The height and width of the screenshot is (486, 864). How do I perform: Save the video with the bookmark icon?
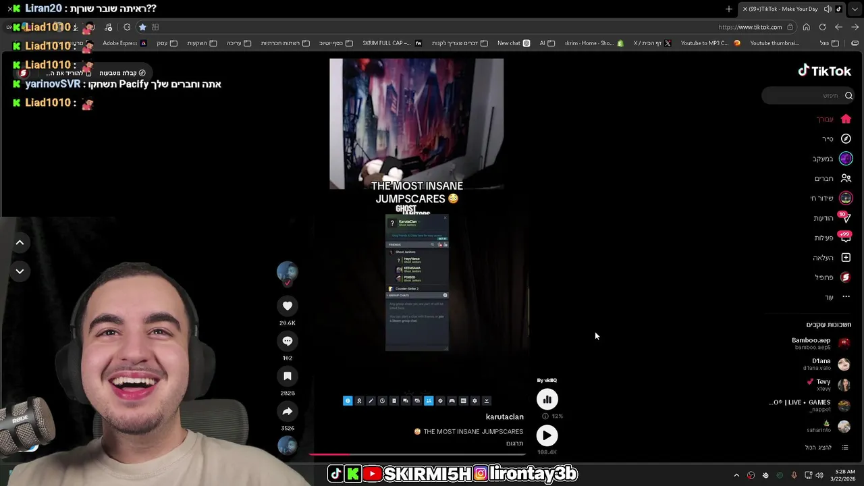(x=288, y=376)
